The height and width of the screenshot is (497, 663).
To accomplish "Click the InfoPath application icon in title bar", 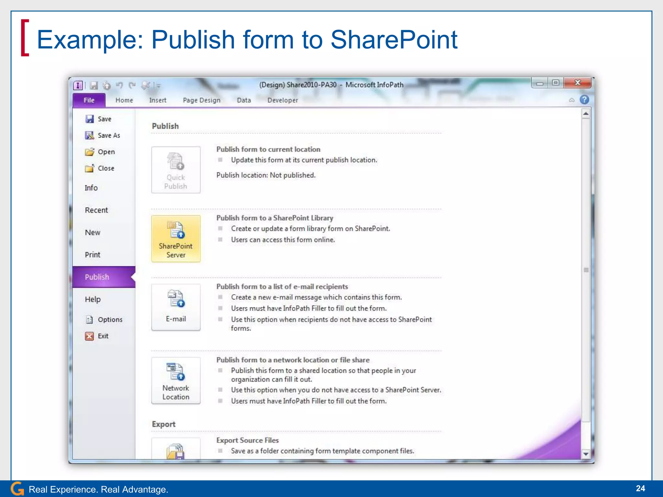I will pos(78,85).
